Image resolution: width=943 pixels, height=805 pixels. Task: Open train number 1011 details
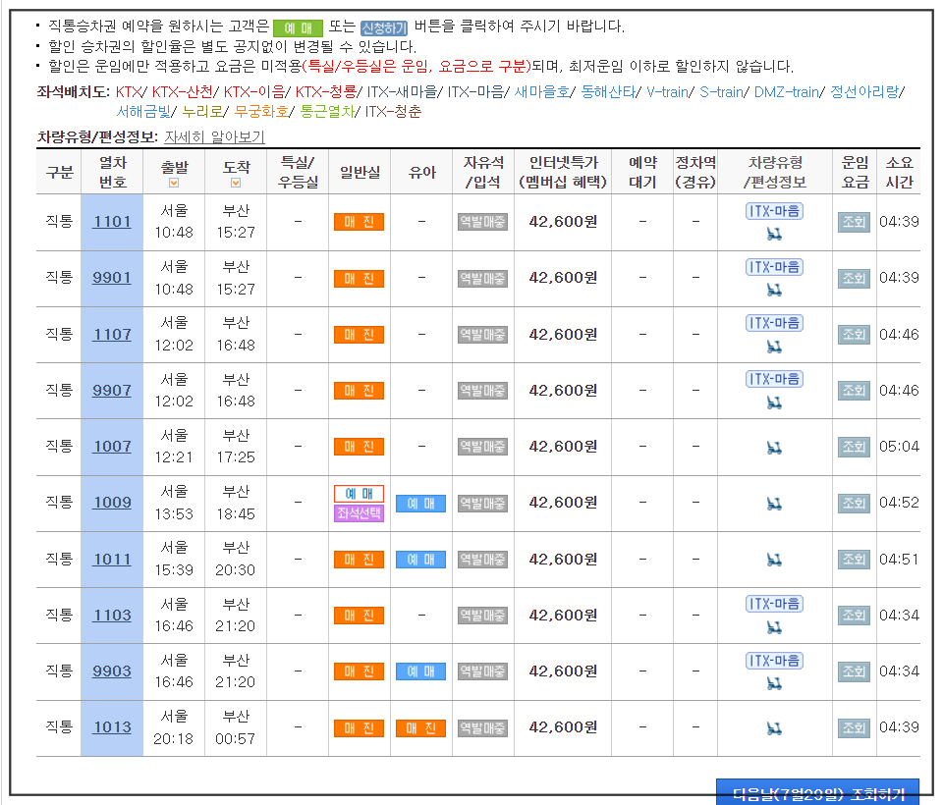pyautogui.click(x=112, y=560)
